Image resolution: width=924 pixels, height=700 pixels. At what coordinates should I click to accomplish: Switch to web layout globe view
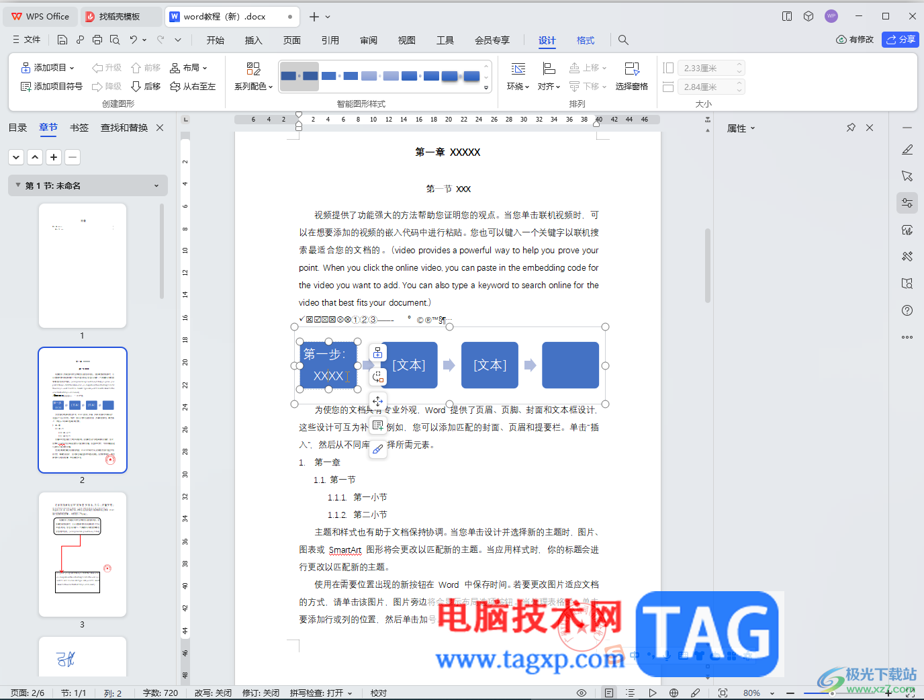pos(674,693)
